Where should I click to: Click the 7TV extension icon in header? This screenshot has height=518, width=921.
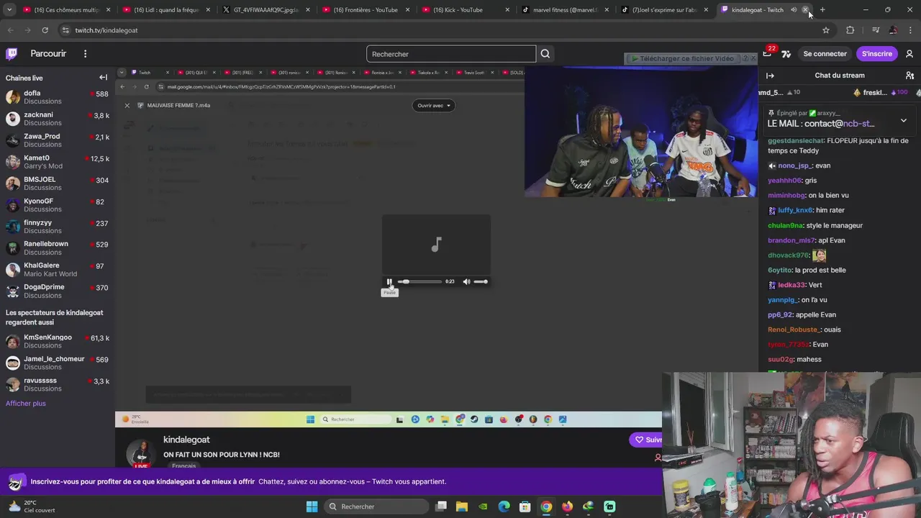[786, 54]
